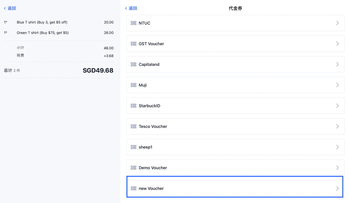
Task: Click the Tesco Voucher ticket icon
Action: [133, 126]
